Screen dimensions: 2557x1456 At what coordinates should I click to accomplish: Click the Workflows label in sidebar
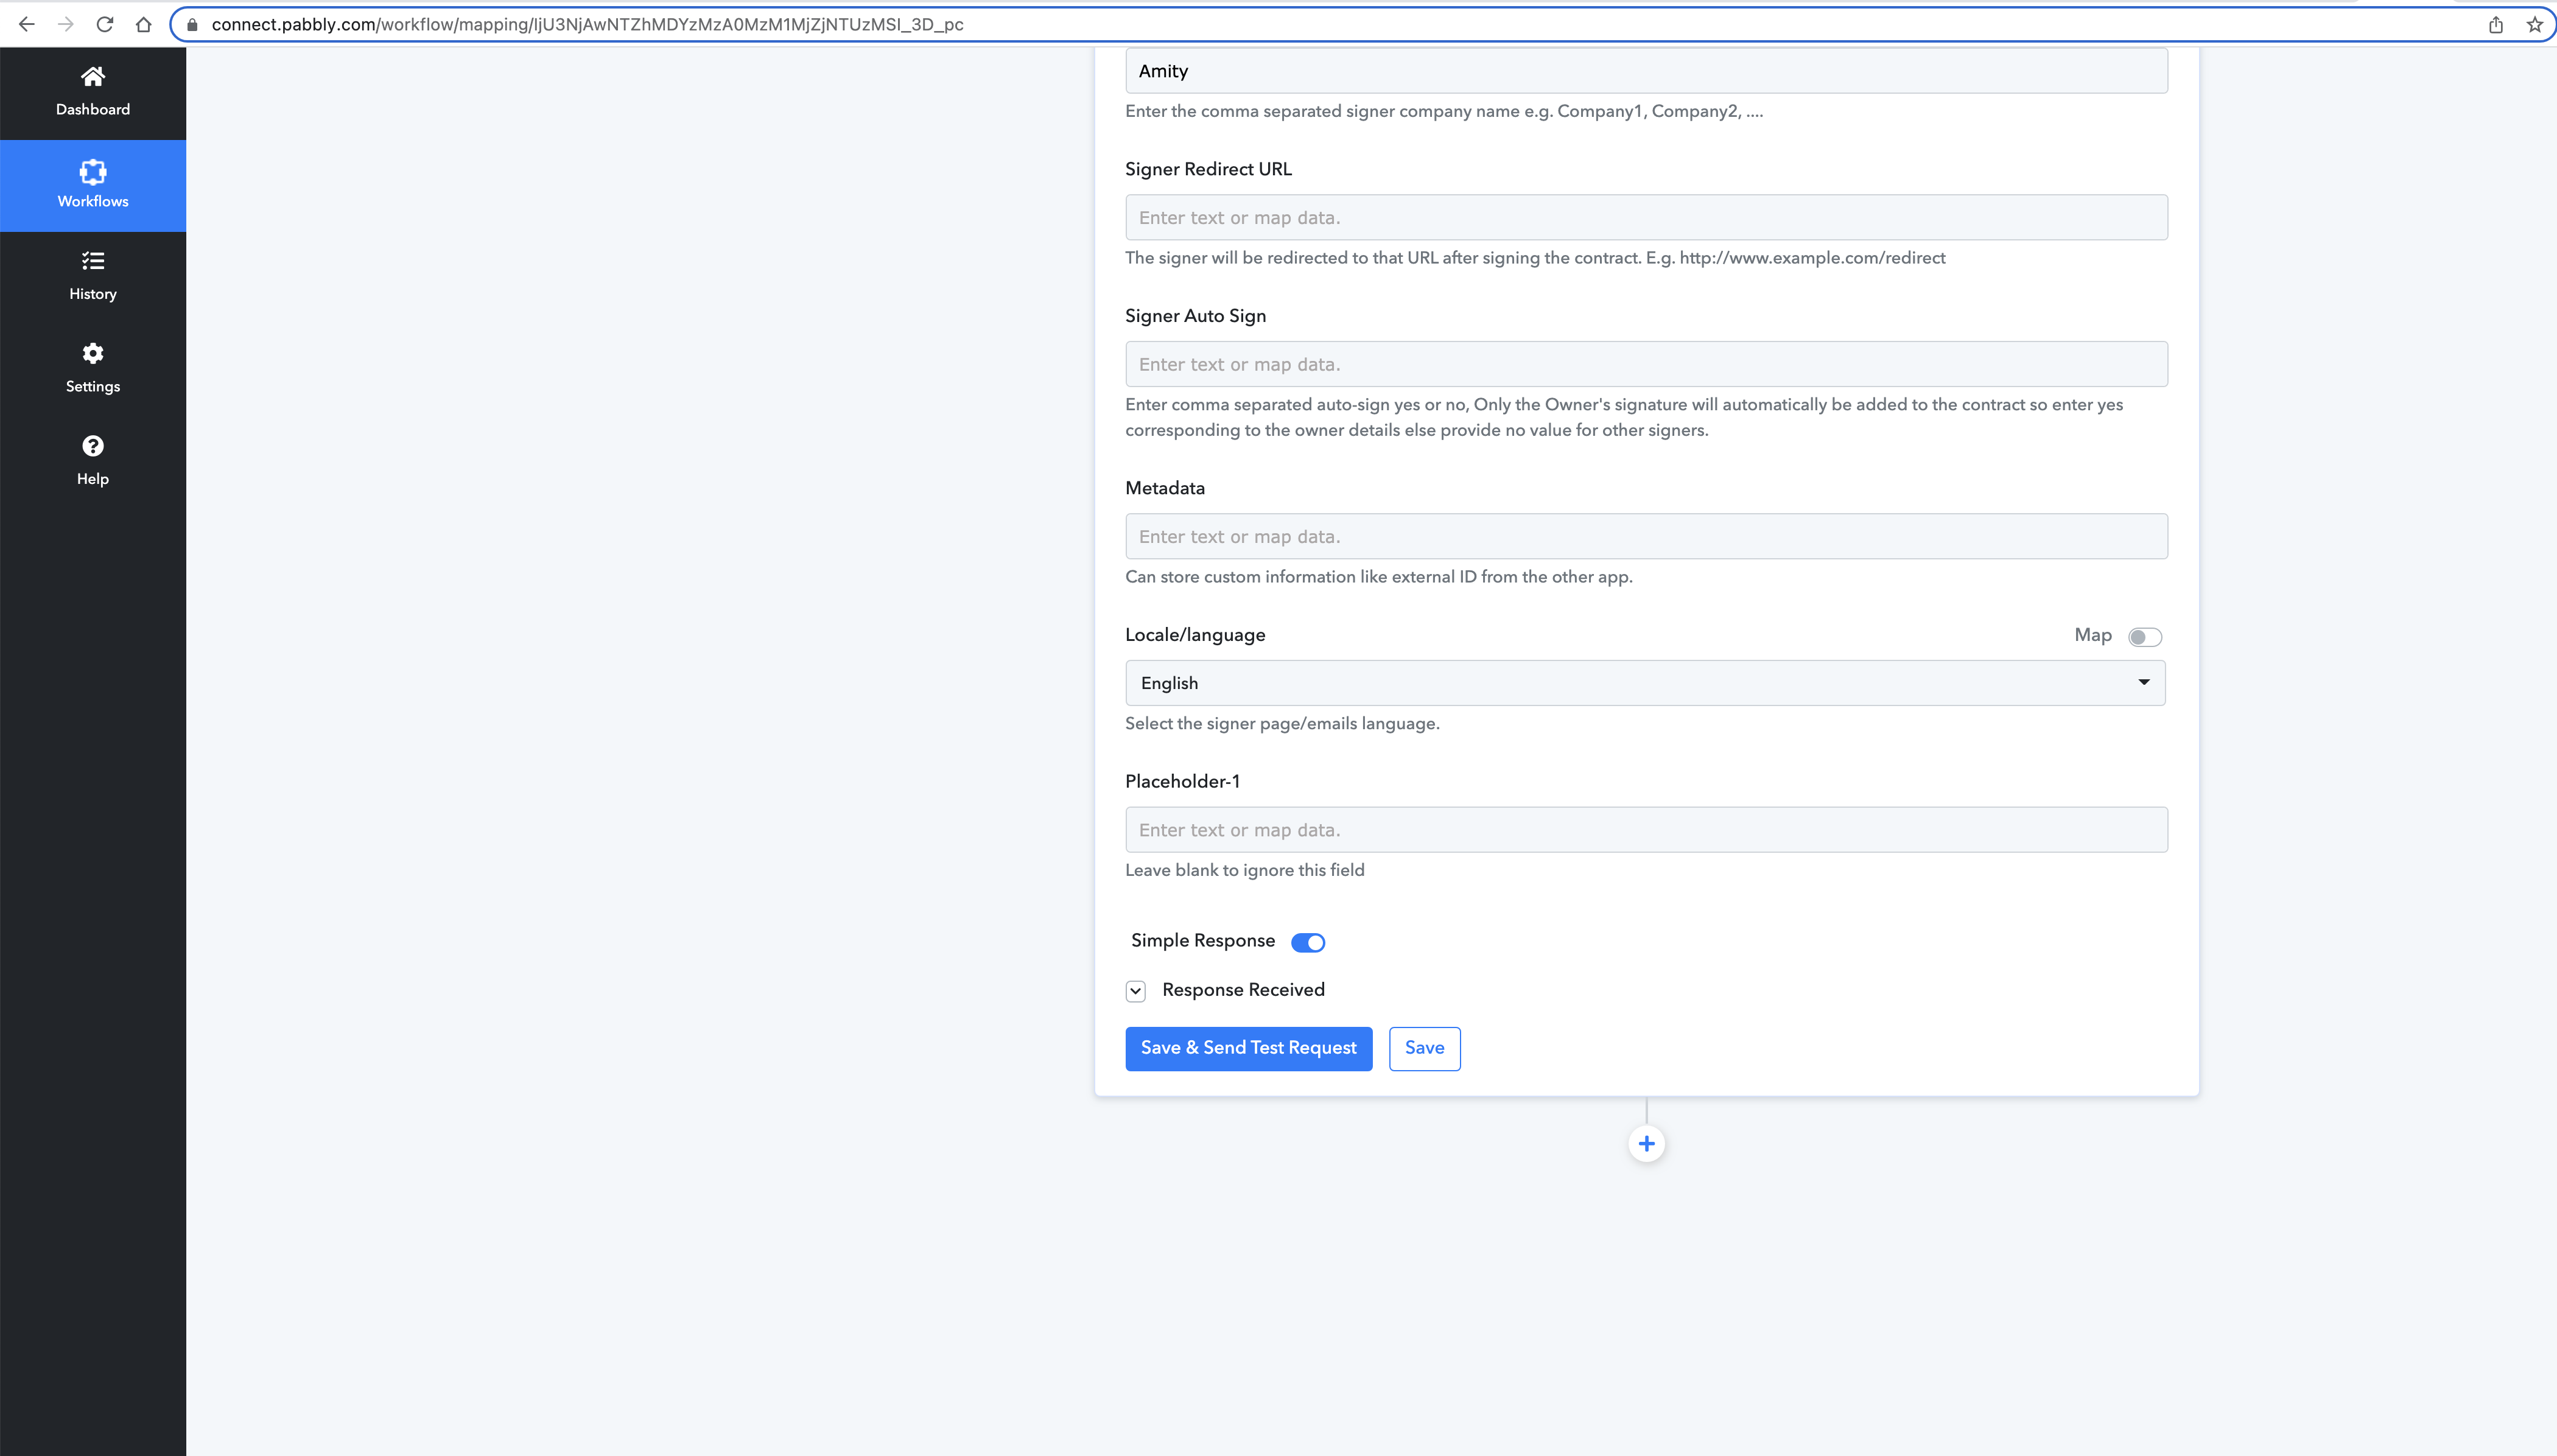coord(92,201)
